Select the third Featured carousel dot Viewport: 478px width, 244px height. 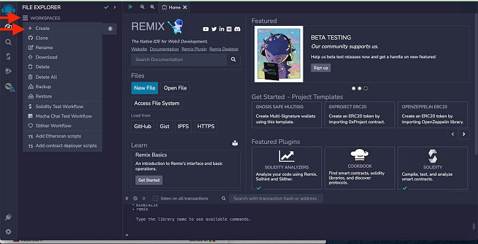tap(366, 88)
